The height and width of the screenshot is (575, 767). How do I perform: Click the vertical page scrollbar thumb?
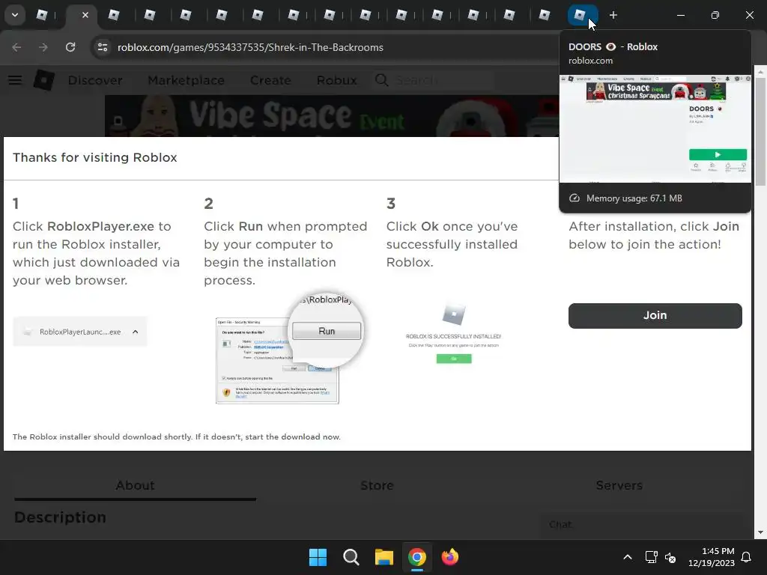(x=760, y=132)
